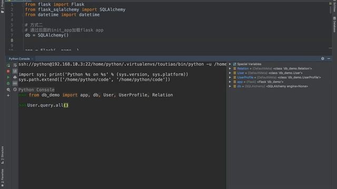Click the db variable icon

pyautogui.click(x=234, y=86)
